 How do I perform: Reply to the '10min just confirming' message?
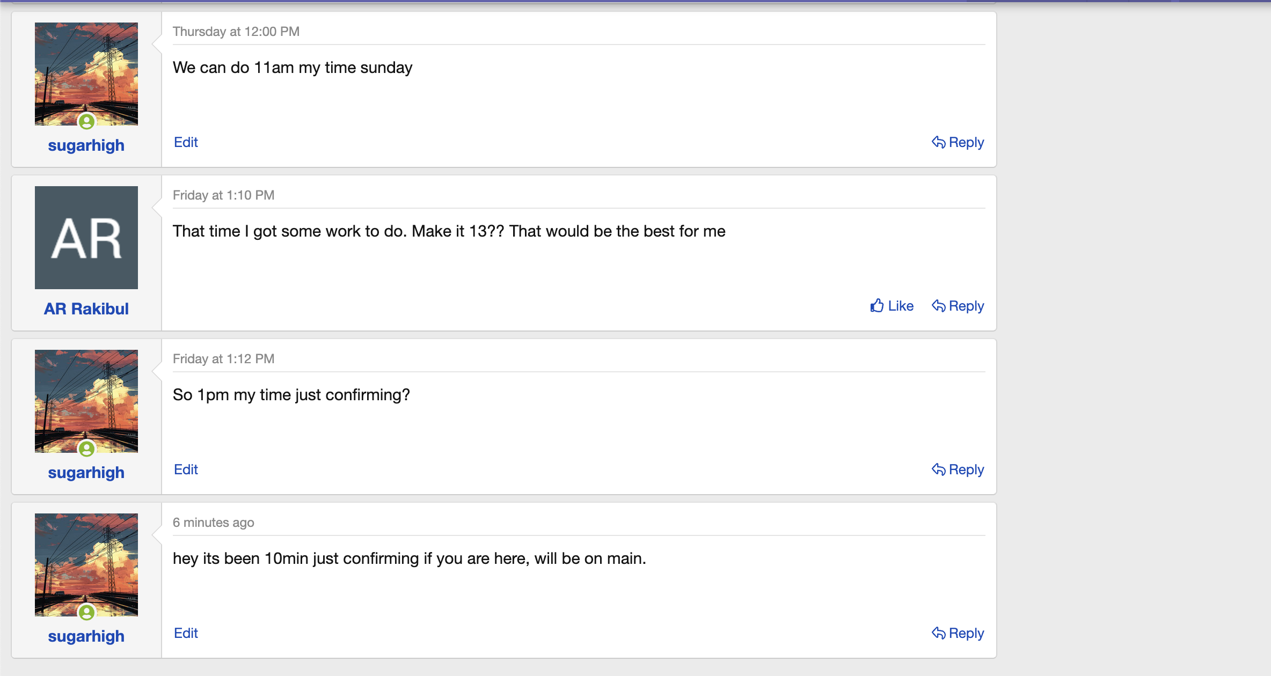(x=958, y=633)
